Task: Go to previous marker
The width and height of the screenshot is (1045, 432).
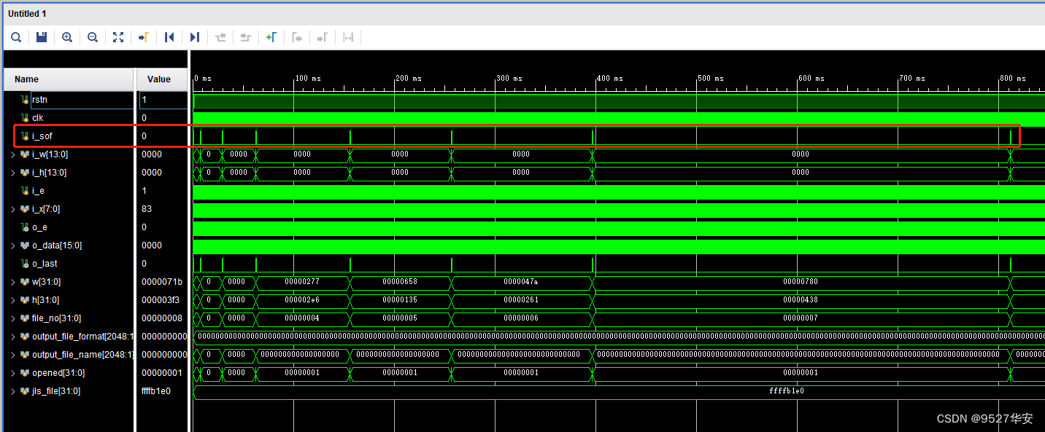Action: [x=297, y=37]
